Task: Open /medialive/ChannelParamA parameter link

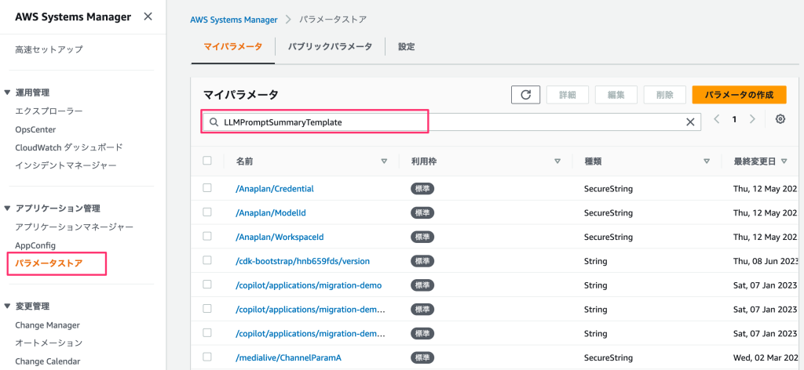Action: coord(288,357)
